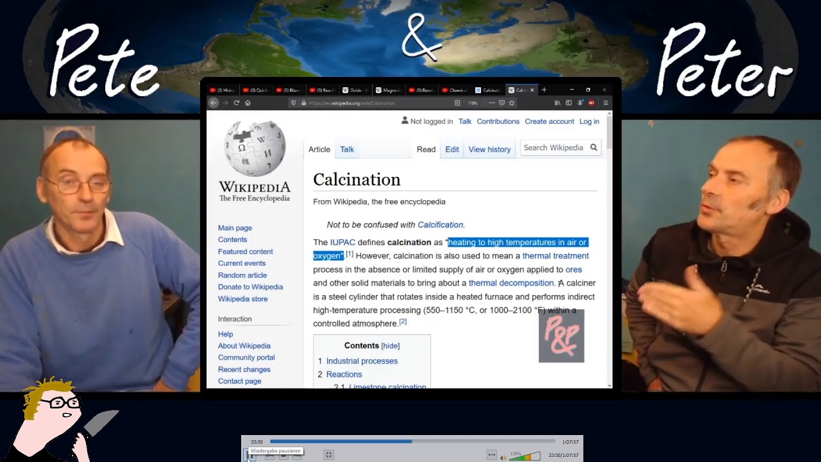Open a new browser tab
This screenshot has width=821, height=462.
(x=544, y=90)
